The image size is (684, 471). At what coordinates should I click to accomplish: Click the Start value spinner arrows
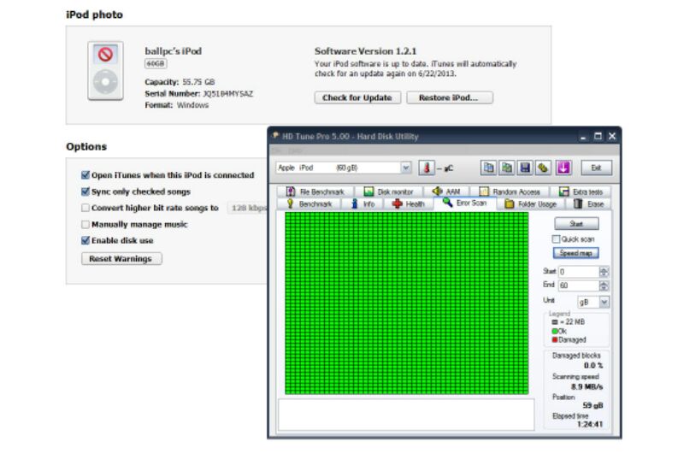(x=604, y=272)
